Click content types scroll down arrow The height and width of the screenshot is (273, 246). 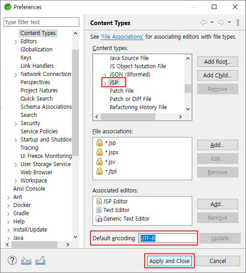coord(188,109)
